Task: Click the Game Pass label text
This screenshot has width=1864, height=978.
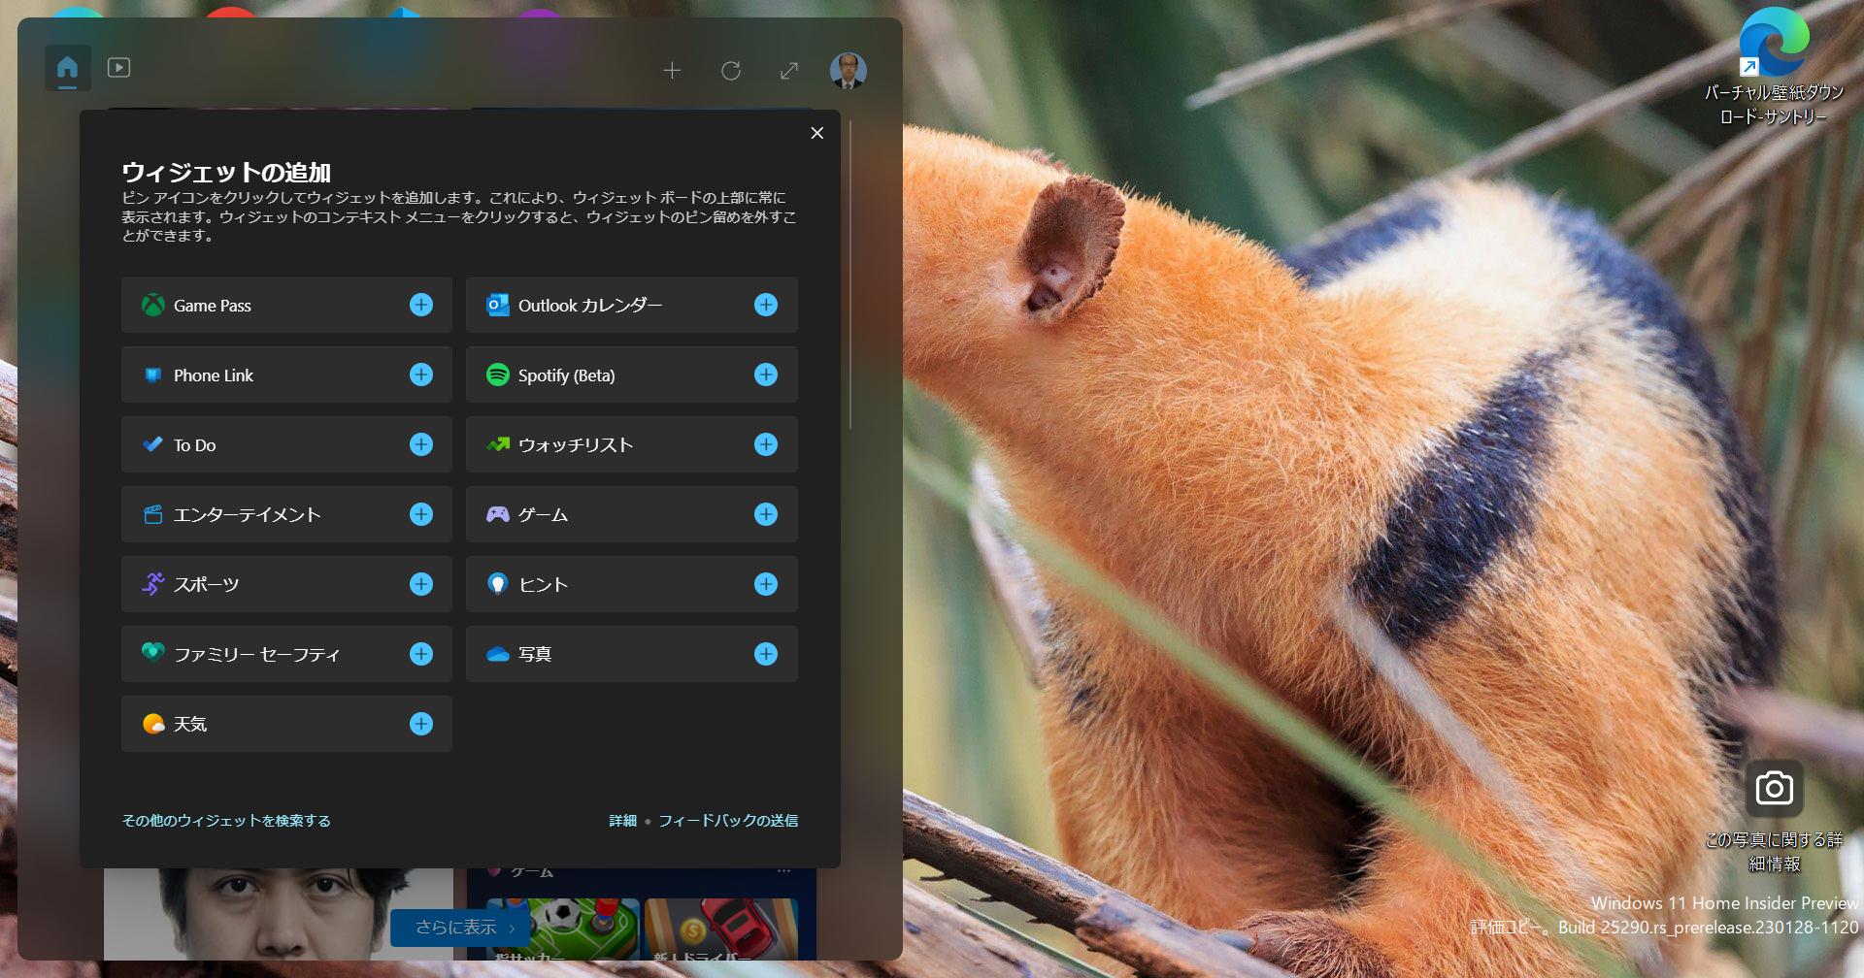Action: [x=213, y=306]
